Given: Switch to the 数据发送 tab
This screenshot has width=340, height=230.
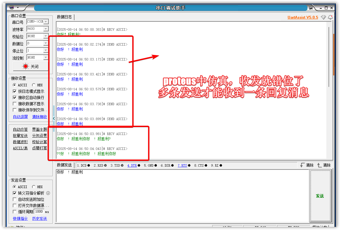Looking at the screenshot, I should [x=65, y=165].
